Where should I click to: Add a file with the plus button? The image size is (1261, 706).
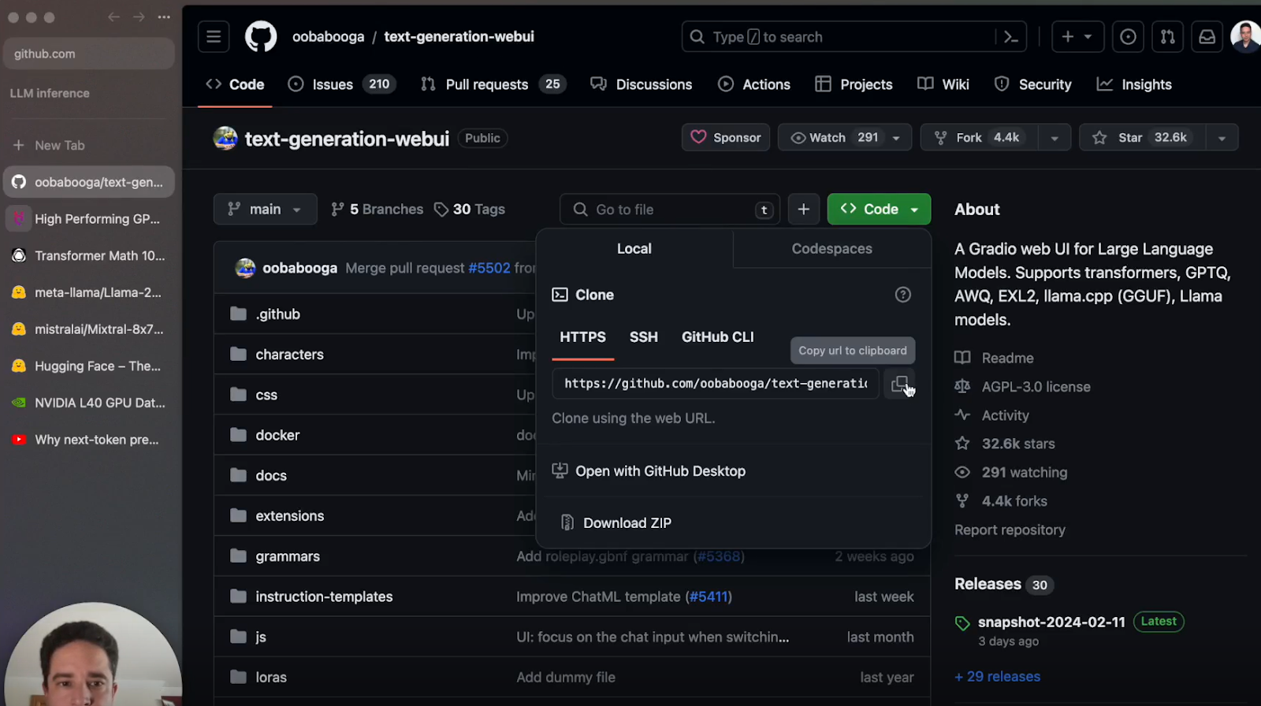click(x=803, y=210)
